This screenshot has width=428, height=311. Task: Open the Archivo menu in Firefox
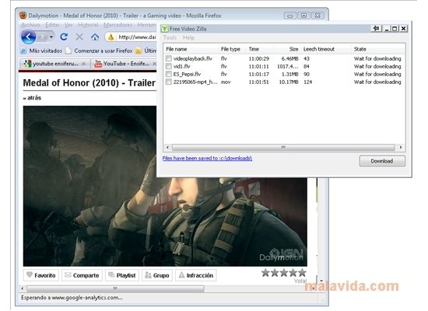30,25
